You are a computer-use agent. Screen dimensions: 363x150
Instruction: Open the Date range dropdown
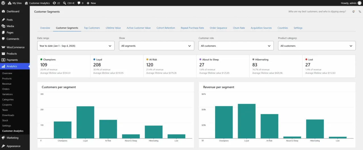click(76, 46)
